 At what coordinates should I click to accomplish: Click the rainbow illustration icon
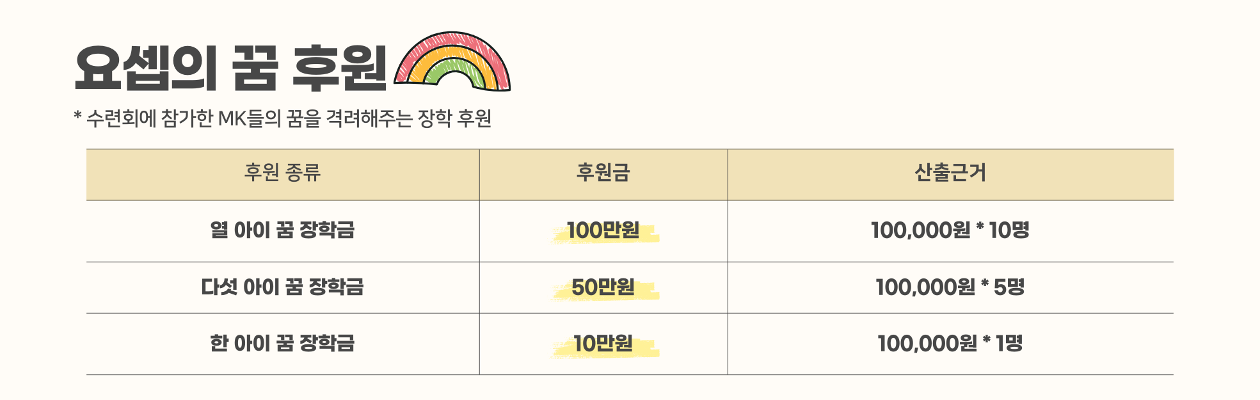click(452, 61)
